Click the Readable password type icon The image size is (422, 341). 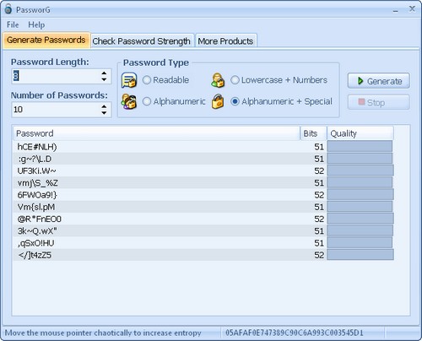tap(129, 80)
